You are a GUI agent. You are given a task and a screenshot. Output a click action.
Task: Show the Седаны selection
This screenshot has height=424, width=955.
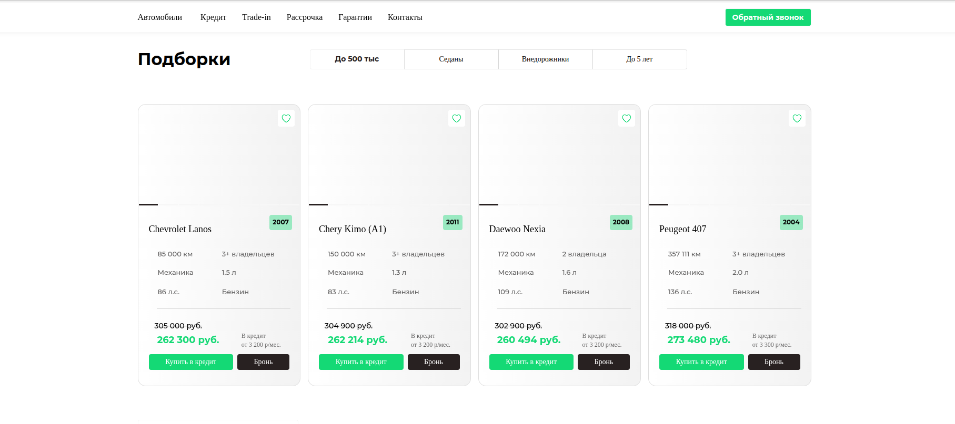[451, 59]
